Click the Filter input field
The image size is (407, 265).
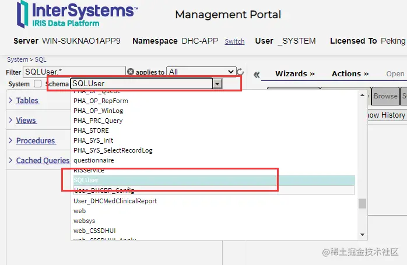point(74,72)
